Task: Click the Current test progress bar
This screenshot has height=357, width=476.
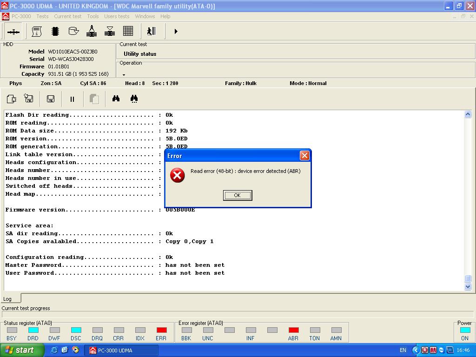Action: pyautogui.click(x=238, y=315)
